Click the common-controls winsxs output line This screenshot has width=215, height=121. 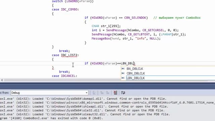coord(107,103)
